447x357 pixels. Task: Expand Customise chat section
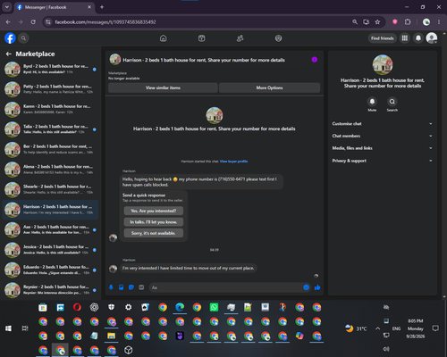(x=383, y=124)
